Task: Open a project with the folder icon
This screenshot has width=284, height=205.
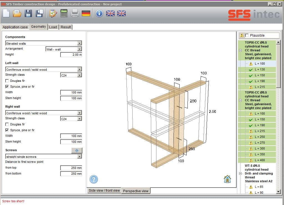Action: [17, 13]
